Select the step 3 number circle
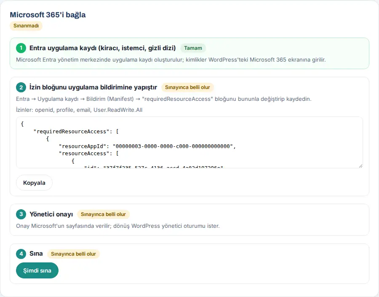Viewport: 379px width, 297px height. (x=21, y=214)
